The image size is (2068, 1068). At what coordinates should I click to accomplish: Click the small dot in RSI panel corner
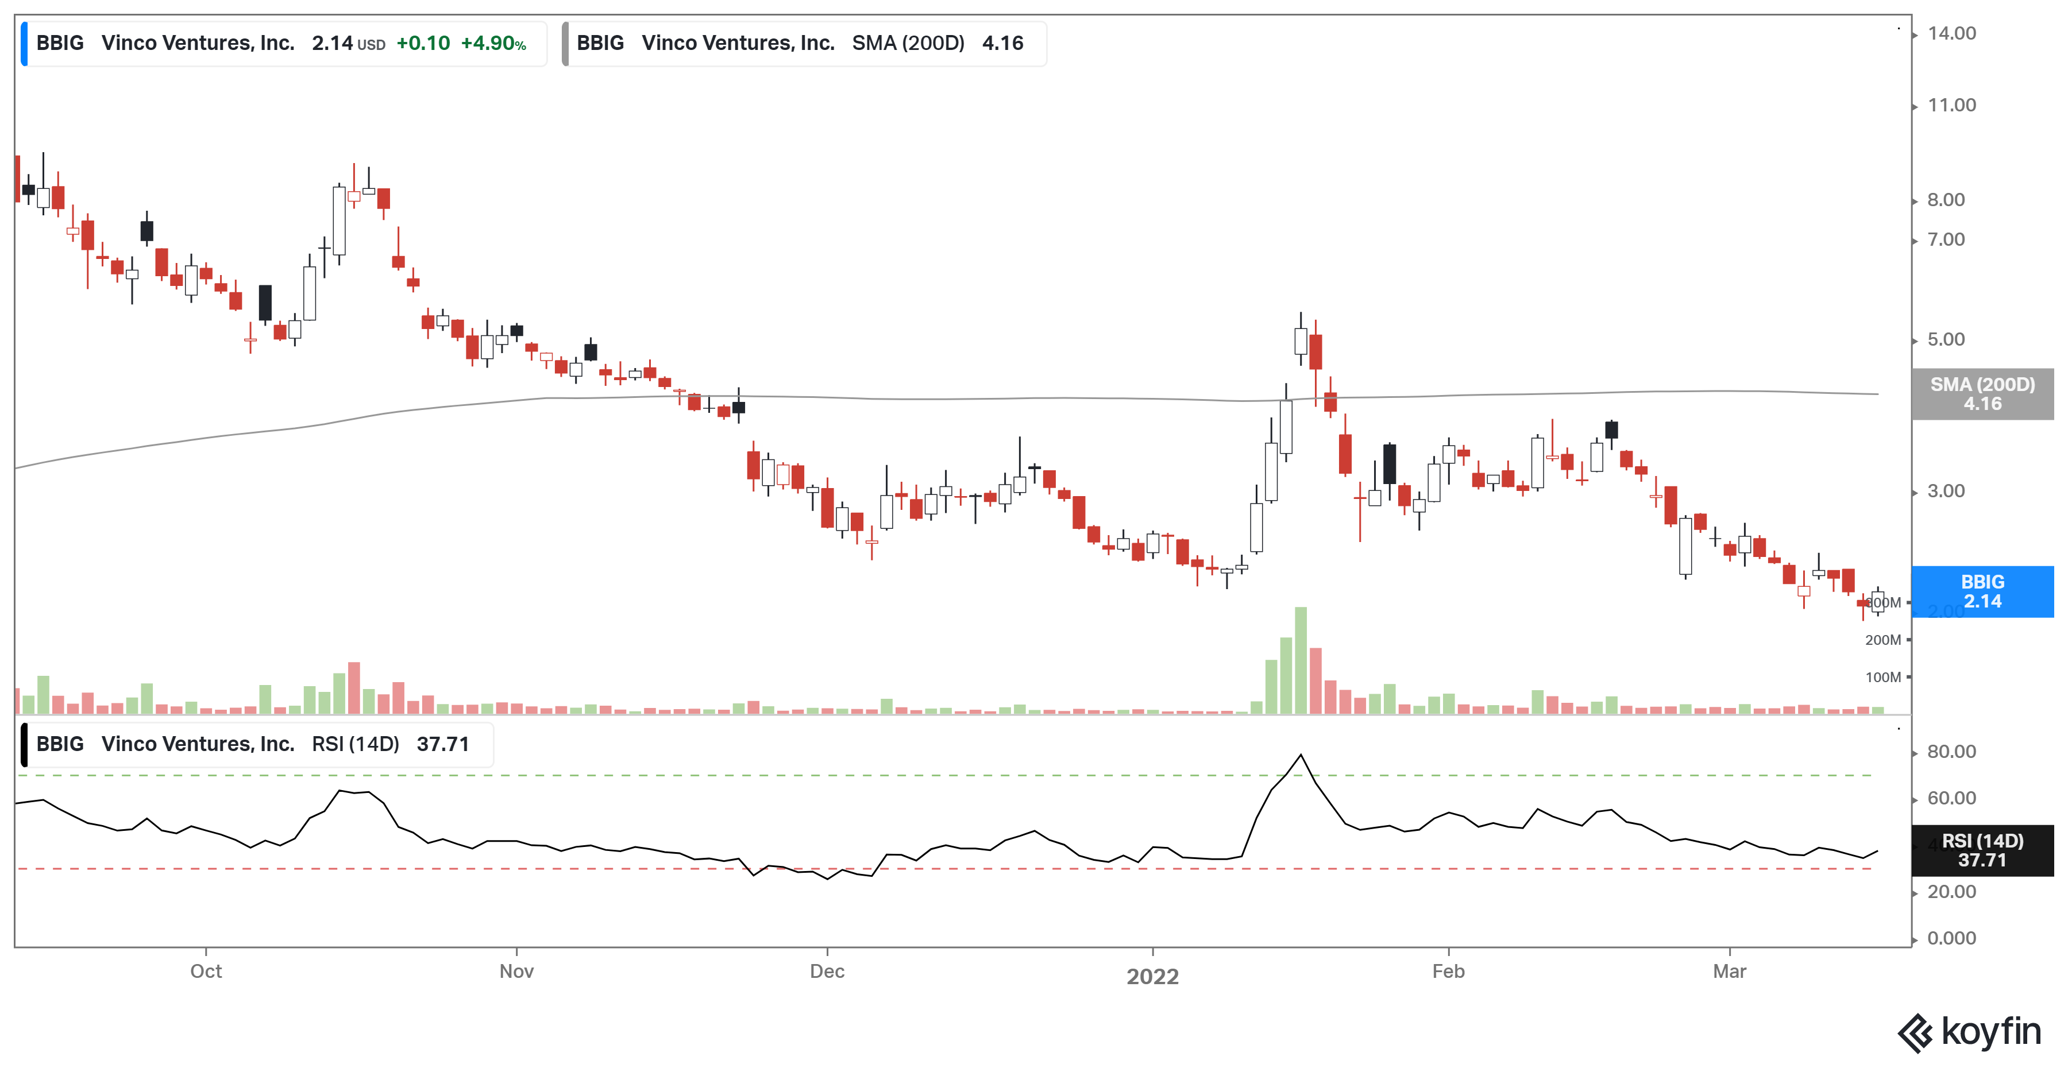point(1899,729)
